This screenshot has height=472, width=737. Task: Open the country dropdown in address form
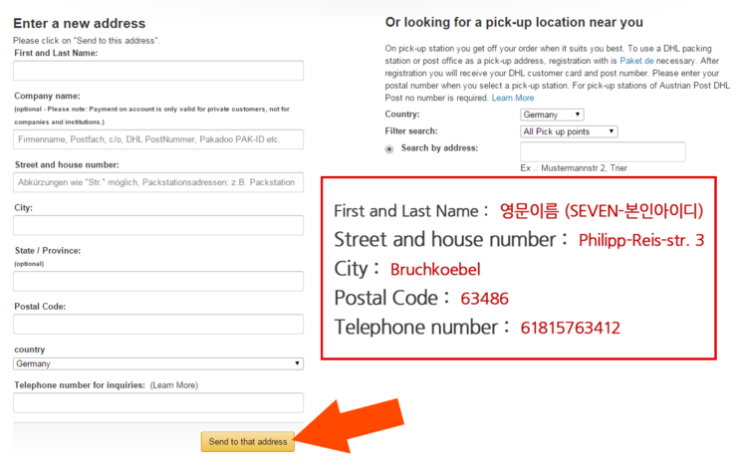click(158, 363)
